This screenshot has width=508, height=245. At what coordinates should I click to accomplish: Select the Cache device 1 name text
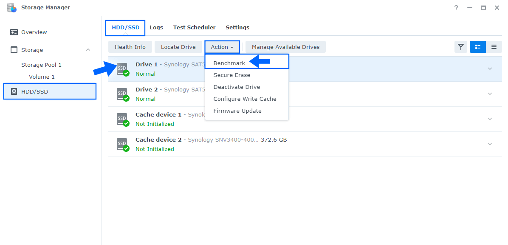pyautogui.click(x=158, y=114)
